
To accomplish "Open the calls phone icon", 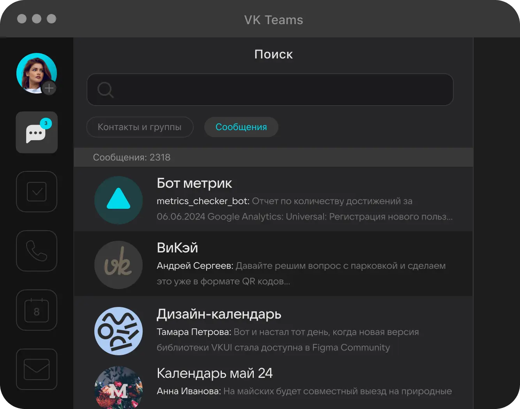I will [x=37, y=251].
